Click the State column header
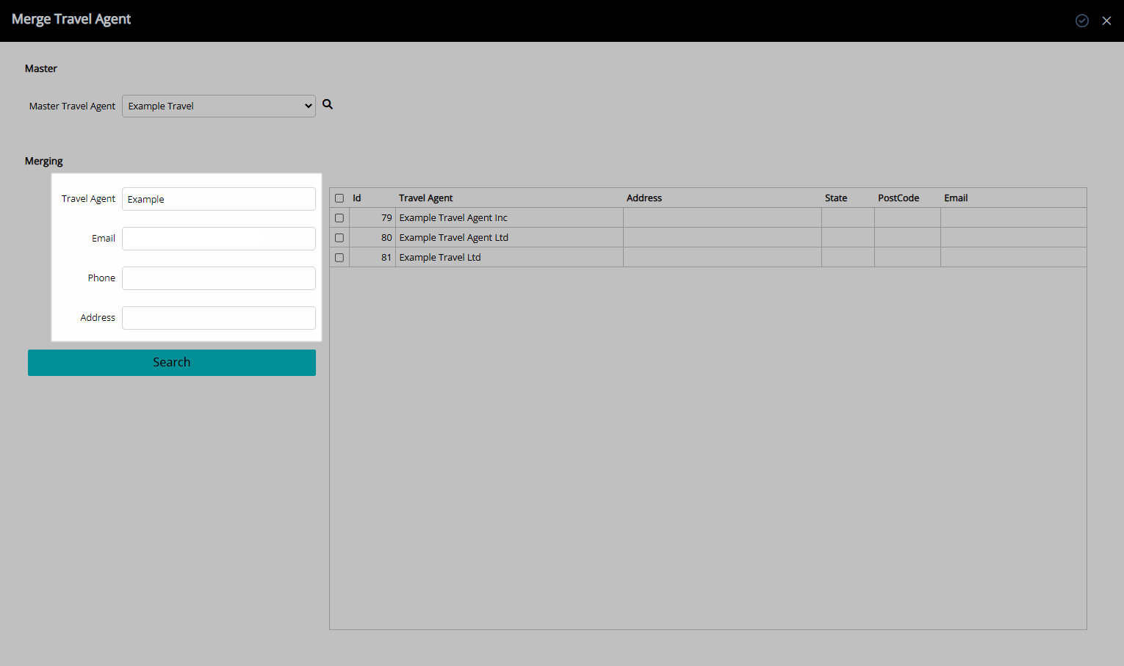The image size is (1124, 666). (x=836, y=198)
